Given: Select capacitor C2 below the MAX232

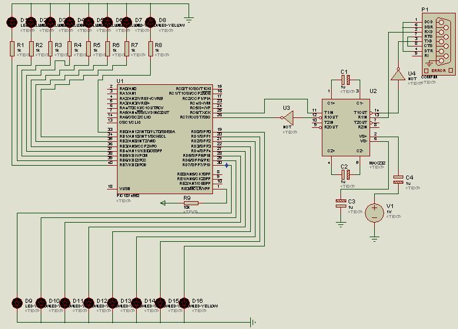Looking at the screenshot, I should point(346,174).
